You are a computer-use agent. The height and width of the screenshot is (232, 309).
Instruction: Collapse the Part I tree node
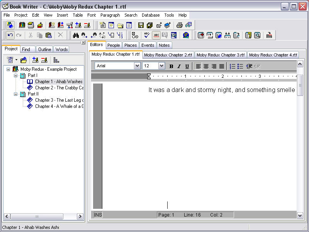coord(16,75)
